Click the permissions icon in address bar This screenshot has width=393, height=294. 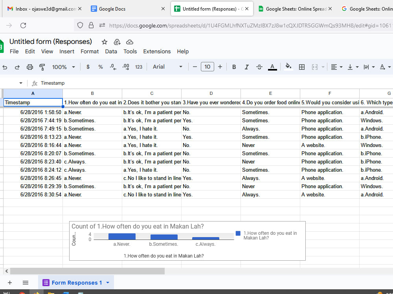[102, 25]
